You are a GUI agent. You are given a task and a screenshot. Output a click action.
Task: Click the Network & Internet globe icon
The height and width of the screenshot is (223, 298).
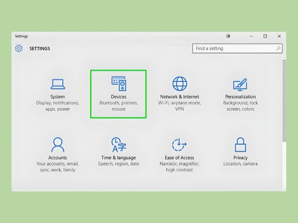click(180, 84)
